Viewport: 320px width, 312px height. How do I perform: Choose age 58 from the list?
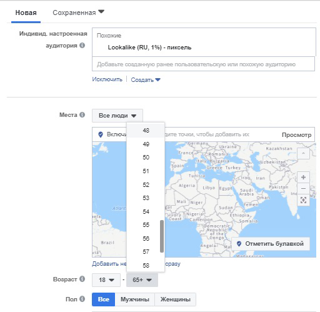pos(146,265)
